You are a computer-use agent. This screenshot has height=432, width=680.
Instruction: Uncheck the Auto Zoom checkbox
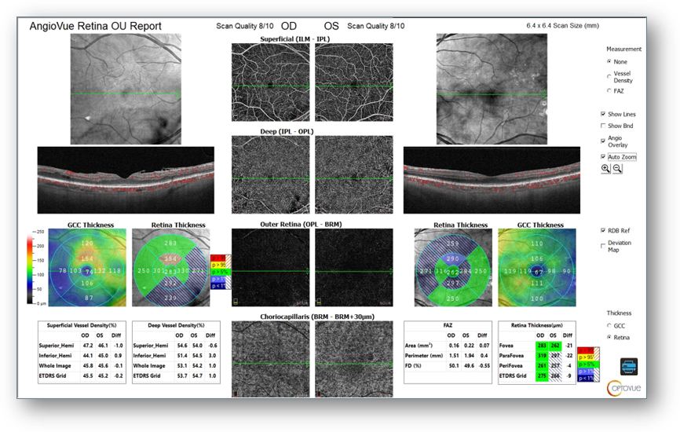[603, 157]
